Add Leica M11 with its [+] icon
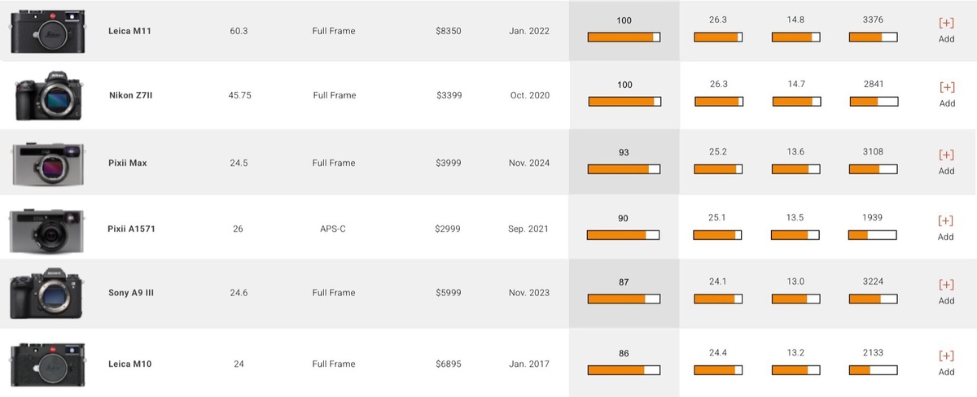 tap(946, 24)
